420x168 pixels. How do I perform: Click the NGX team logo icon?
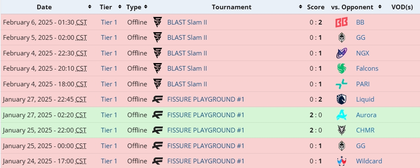click(x=342, y=53)
